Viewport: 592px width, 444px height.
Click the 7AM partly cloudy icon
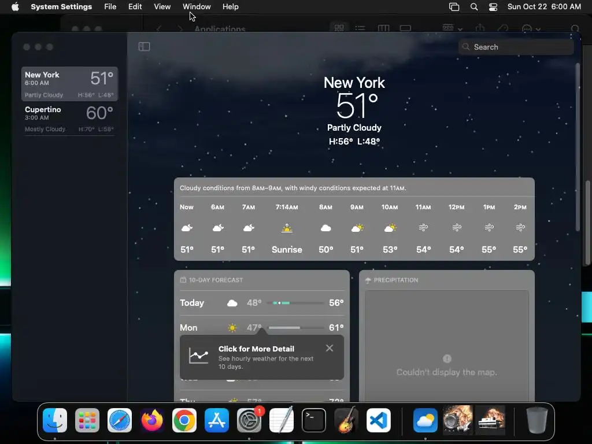[249, 228]
